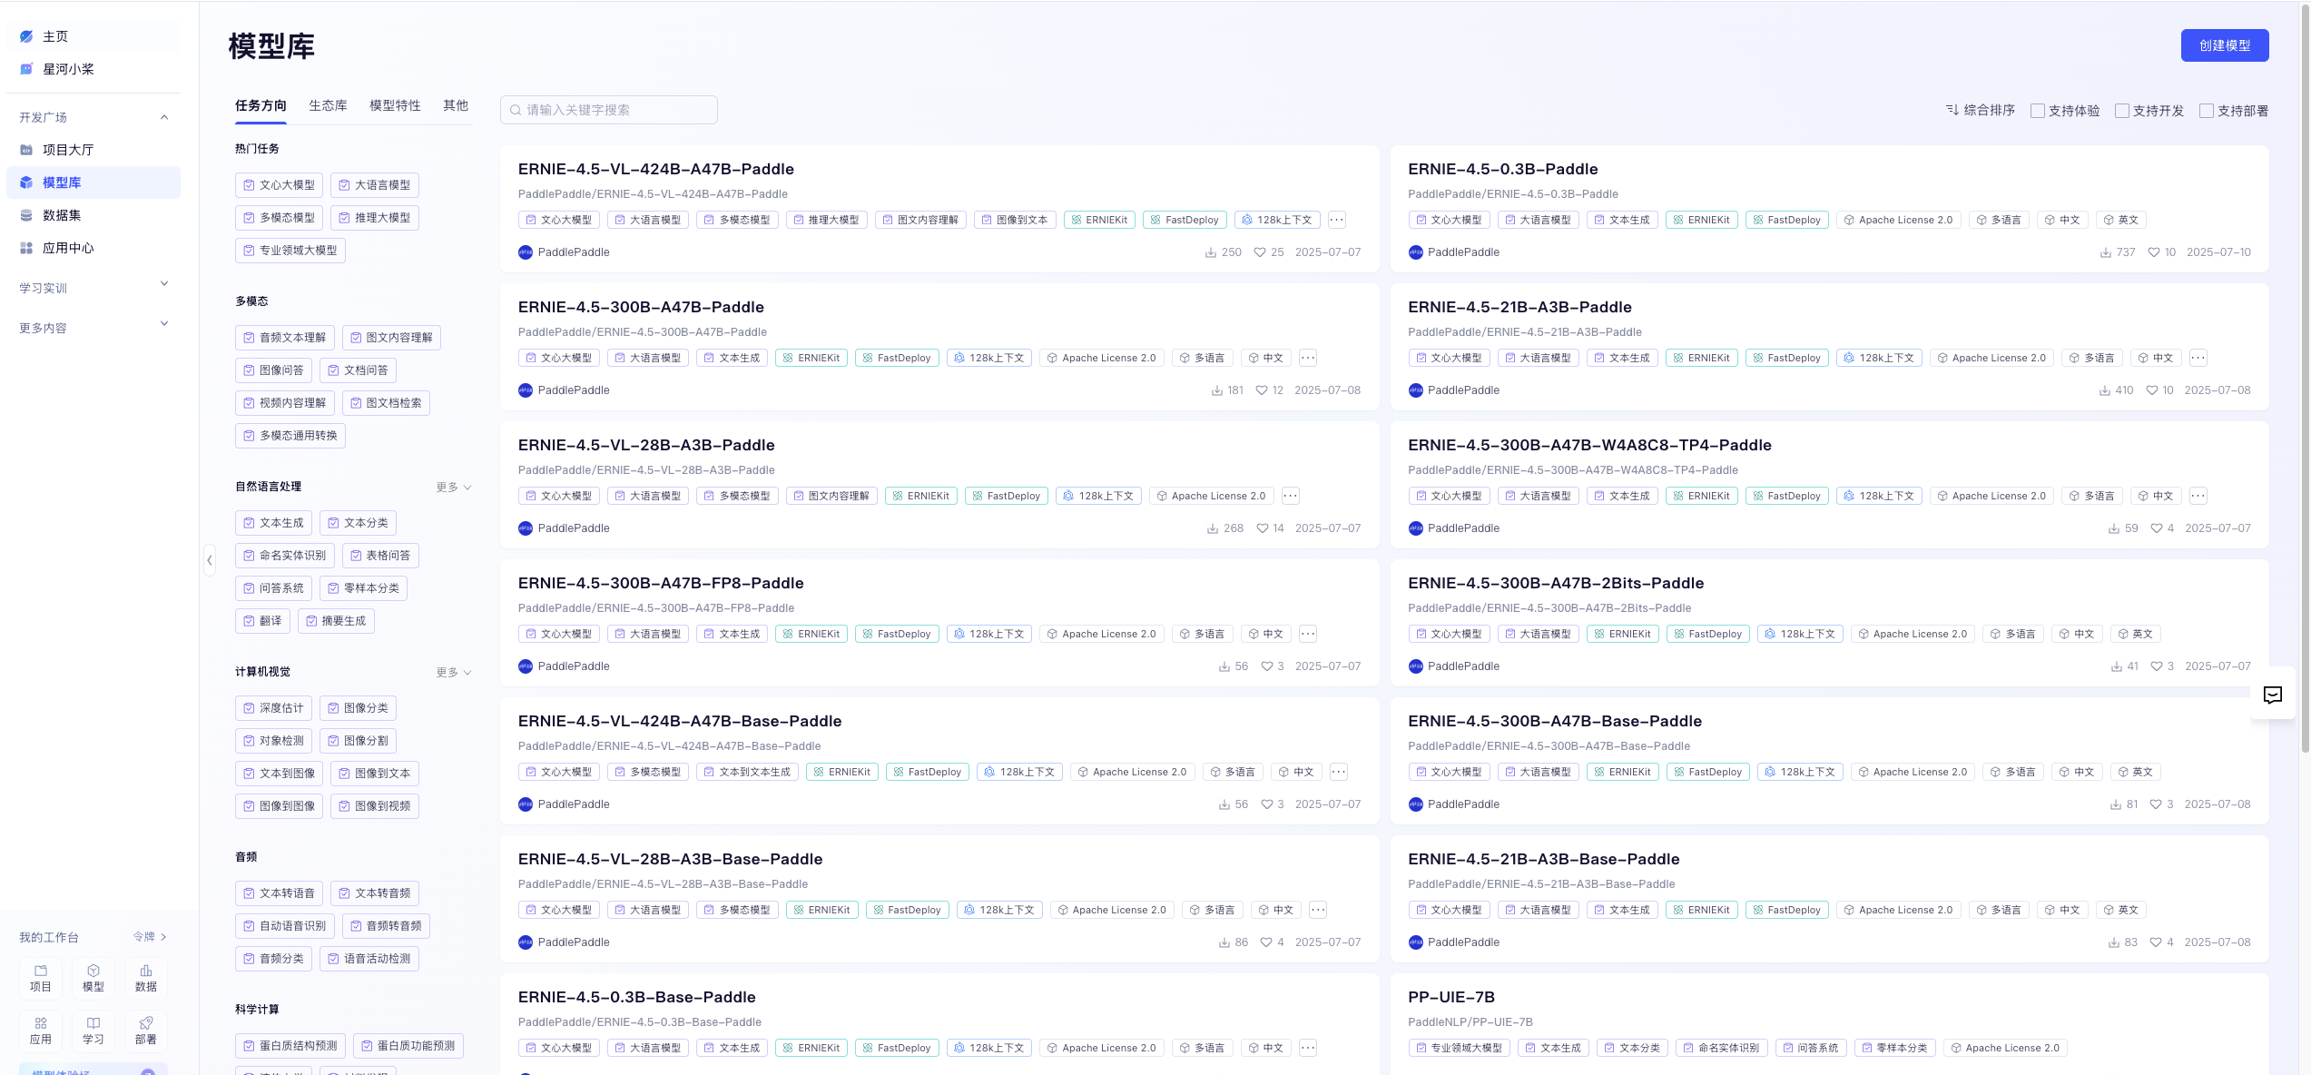Open the feedback chat icon on right edge

(2272, 695)
